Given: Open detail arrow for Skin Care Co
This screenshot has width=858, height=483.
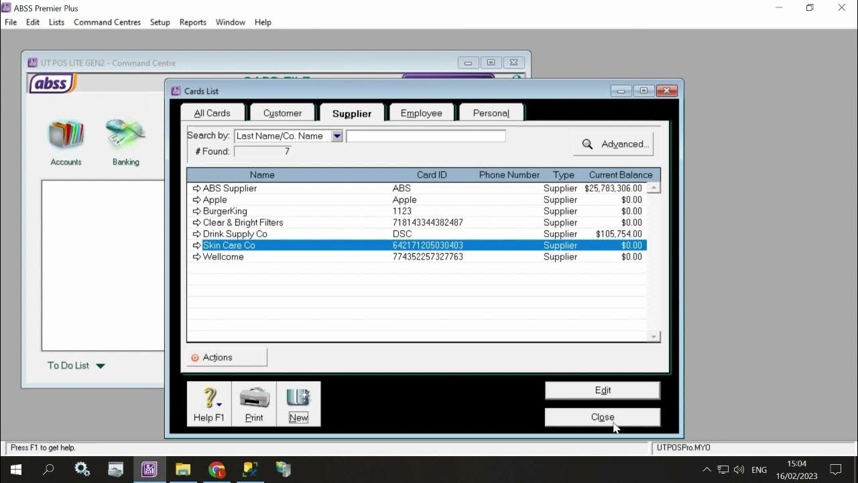Looking at the screenshot, I should pyautogui.click(x=196, y=246).
